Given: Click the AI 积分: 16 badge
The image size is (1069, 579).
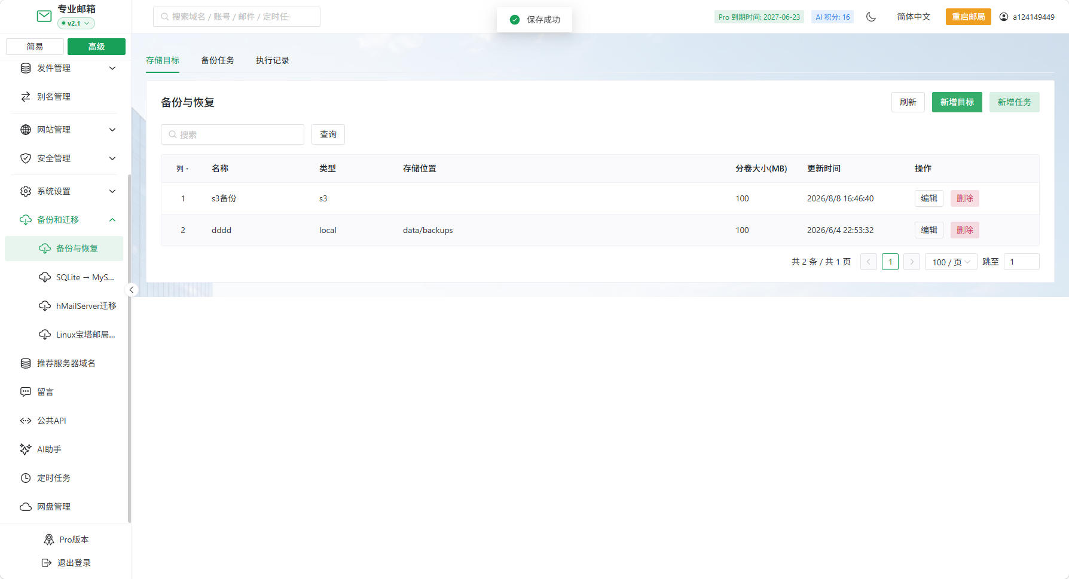Looking at the screenshot, I should [x=833, y=17].
